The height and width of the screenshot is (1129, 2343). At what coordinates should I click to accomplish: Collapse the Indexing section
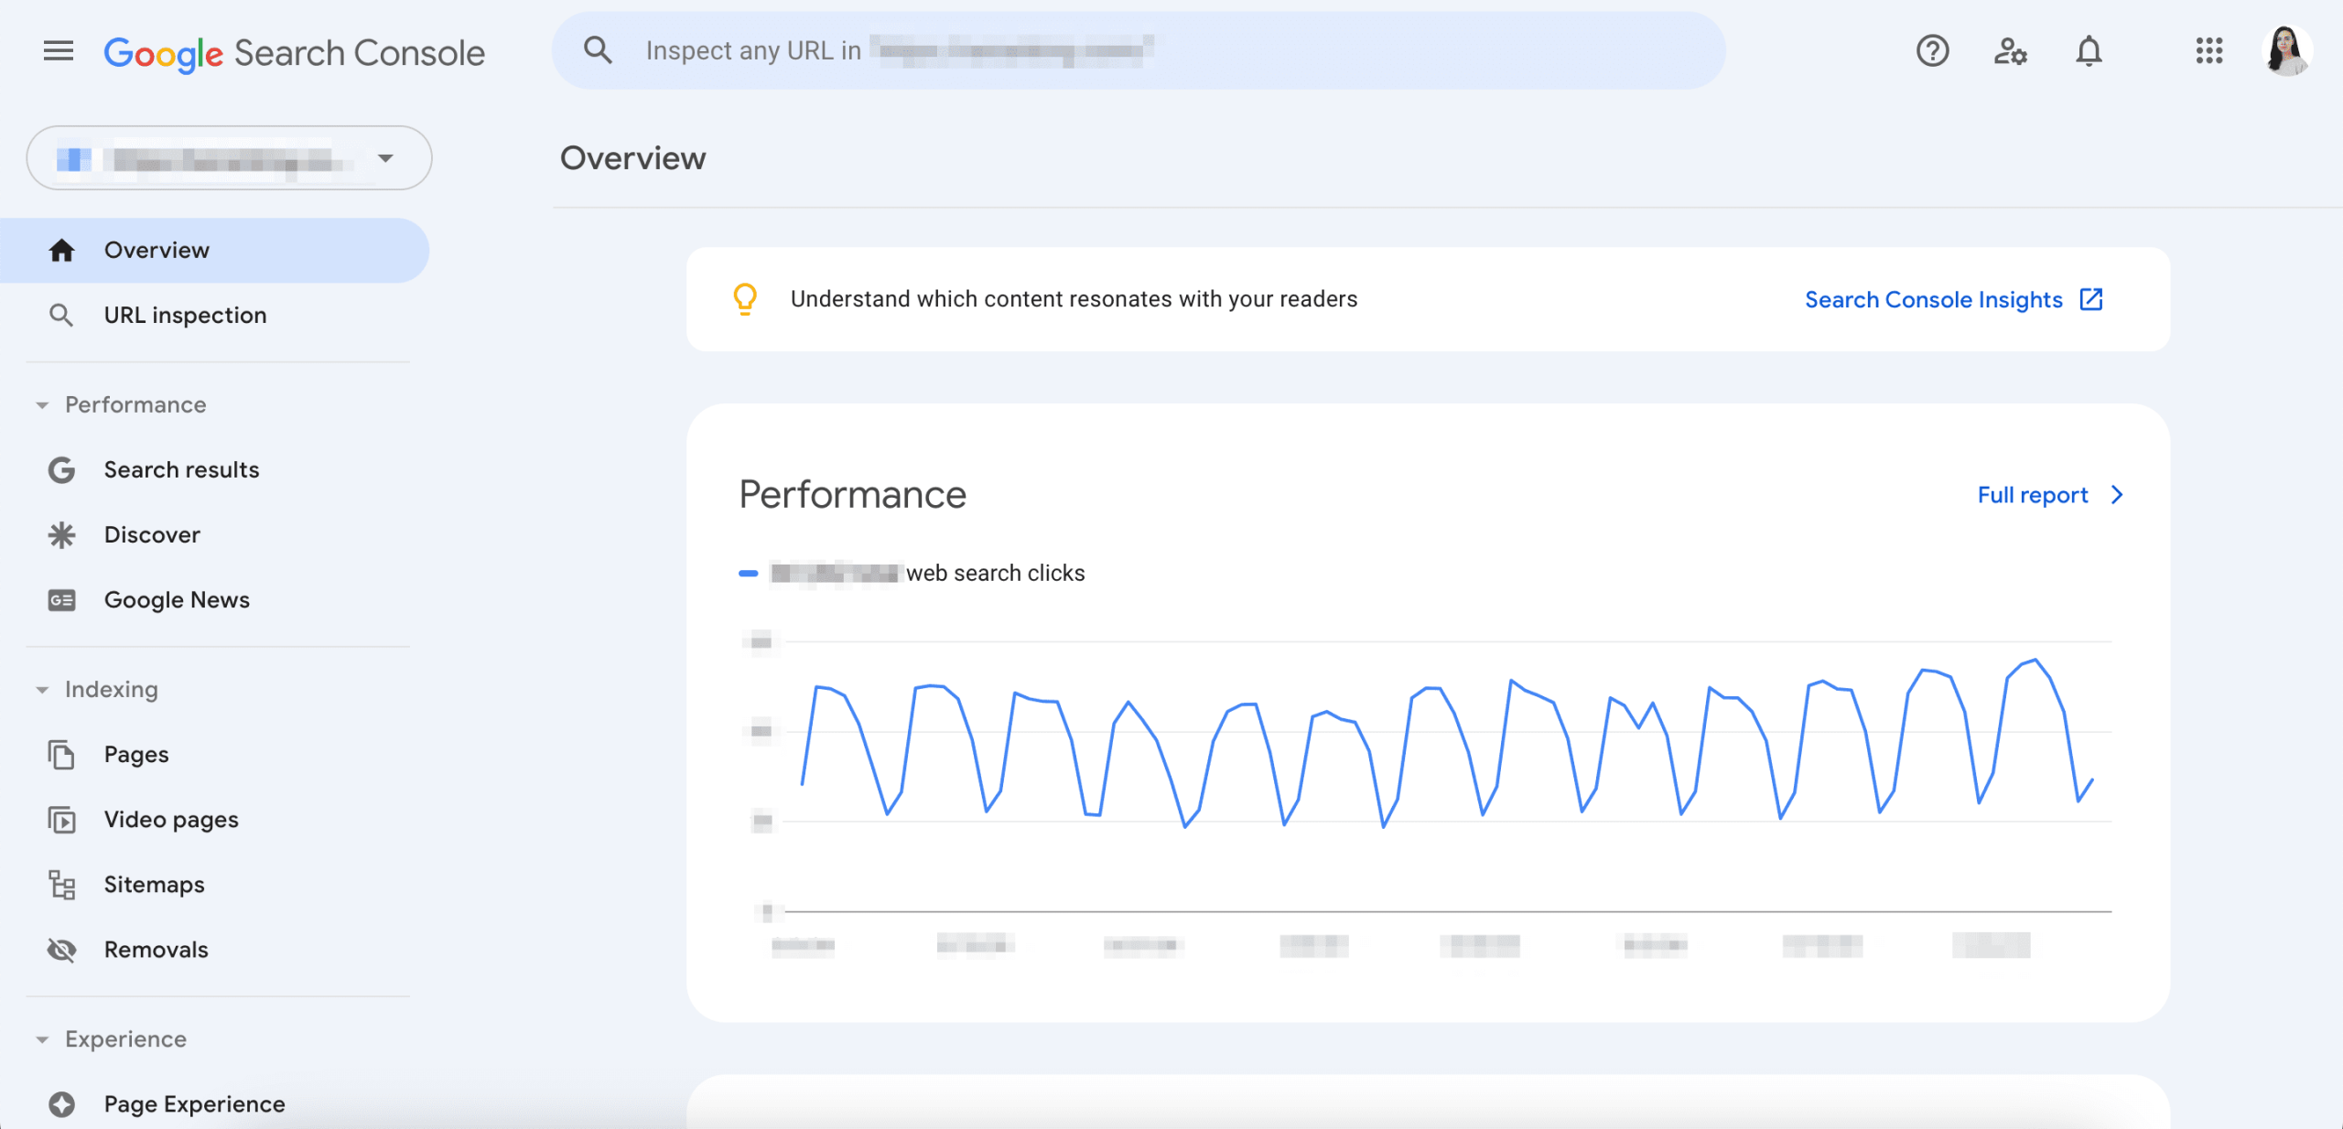[x=42, y=690]
